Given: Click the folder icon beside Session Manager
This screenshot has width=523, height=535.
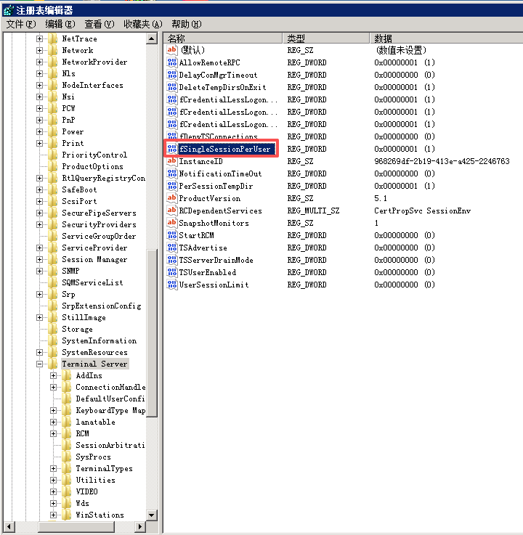Looking at the screenshot, I should (52, 259).
